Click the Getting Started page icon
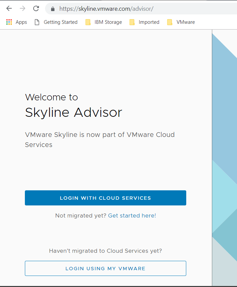The height and width of the screenshot is (287, 237). pos(37,22)
